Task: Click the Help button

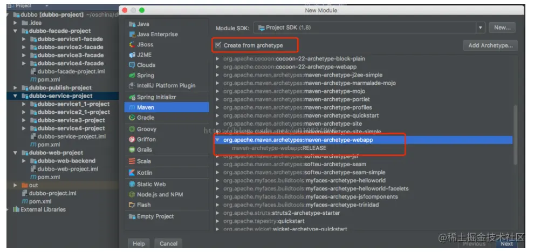Action: point(139,243)
